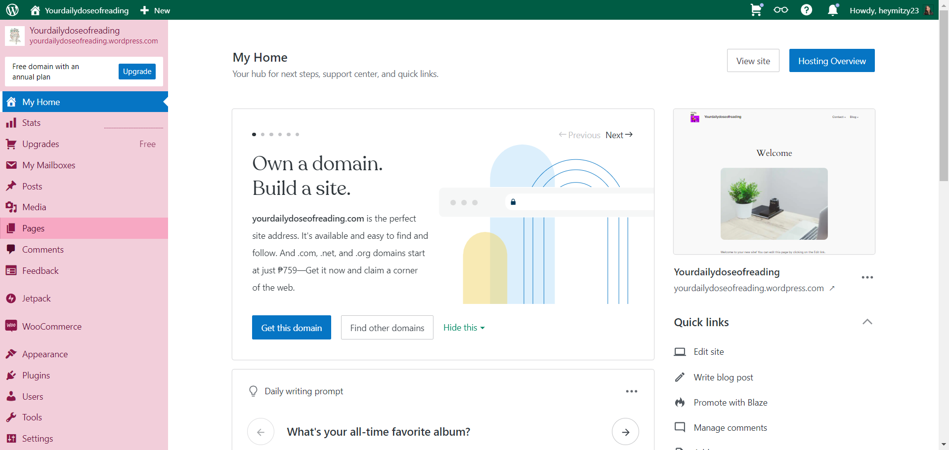Click the WordPress logo in admin bar
The image size is (949, 450).
tap(12, 10)
